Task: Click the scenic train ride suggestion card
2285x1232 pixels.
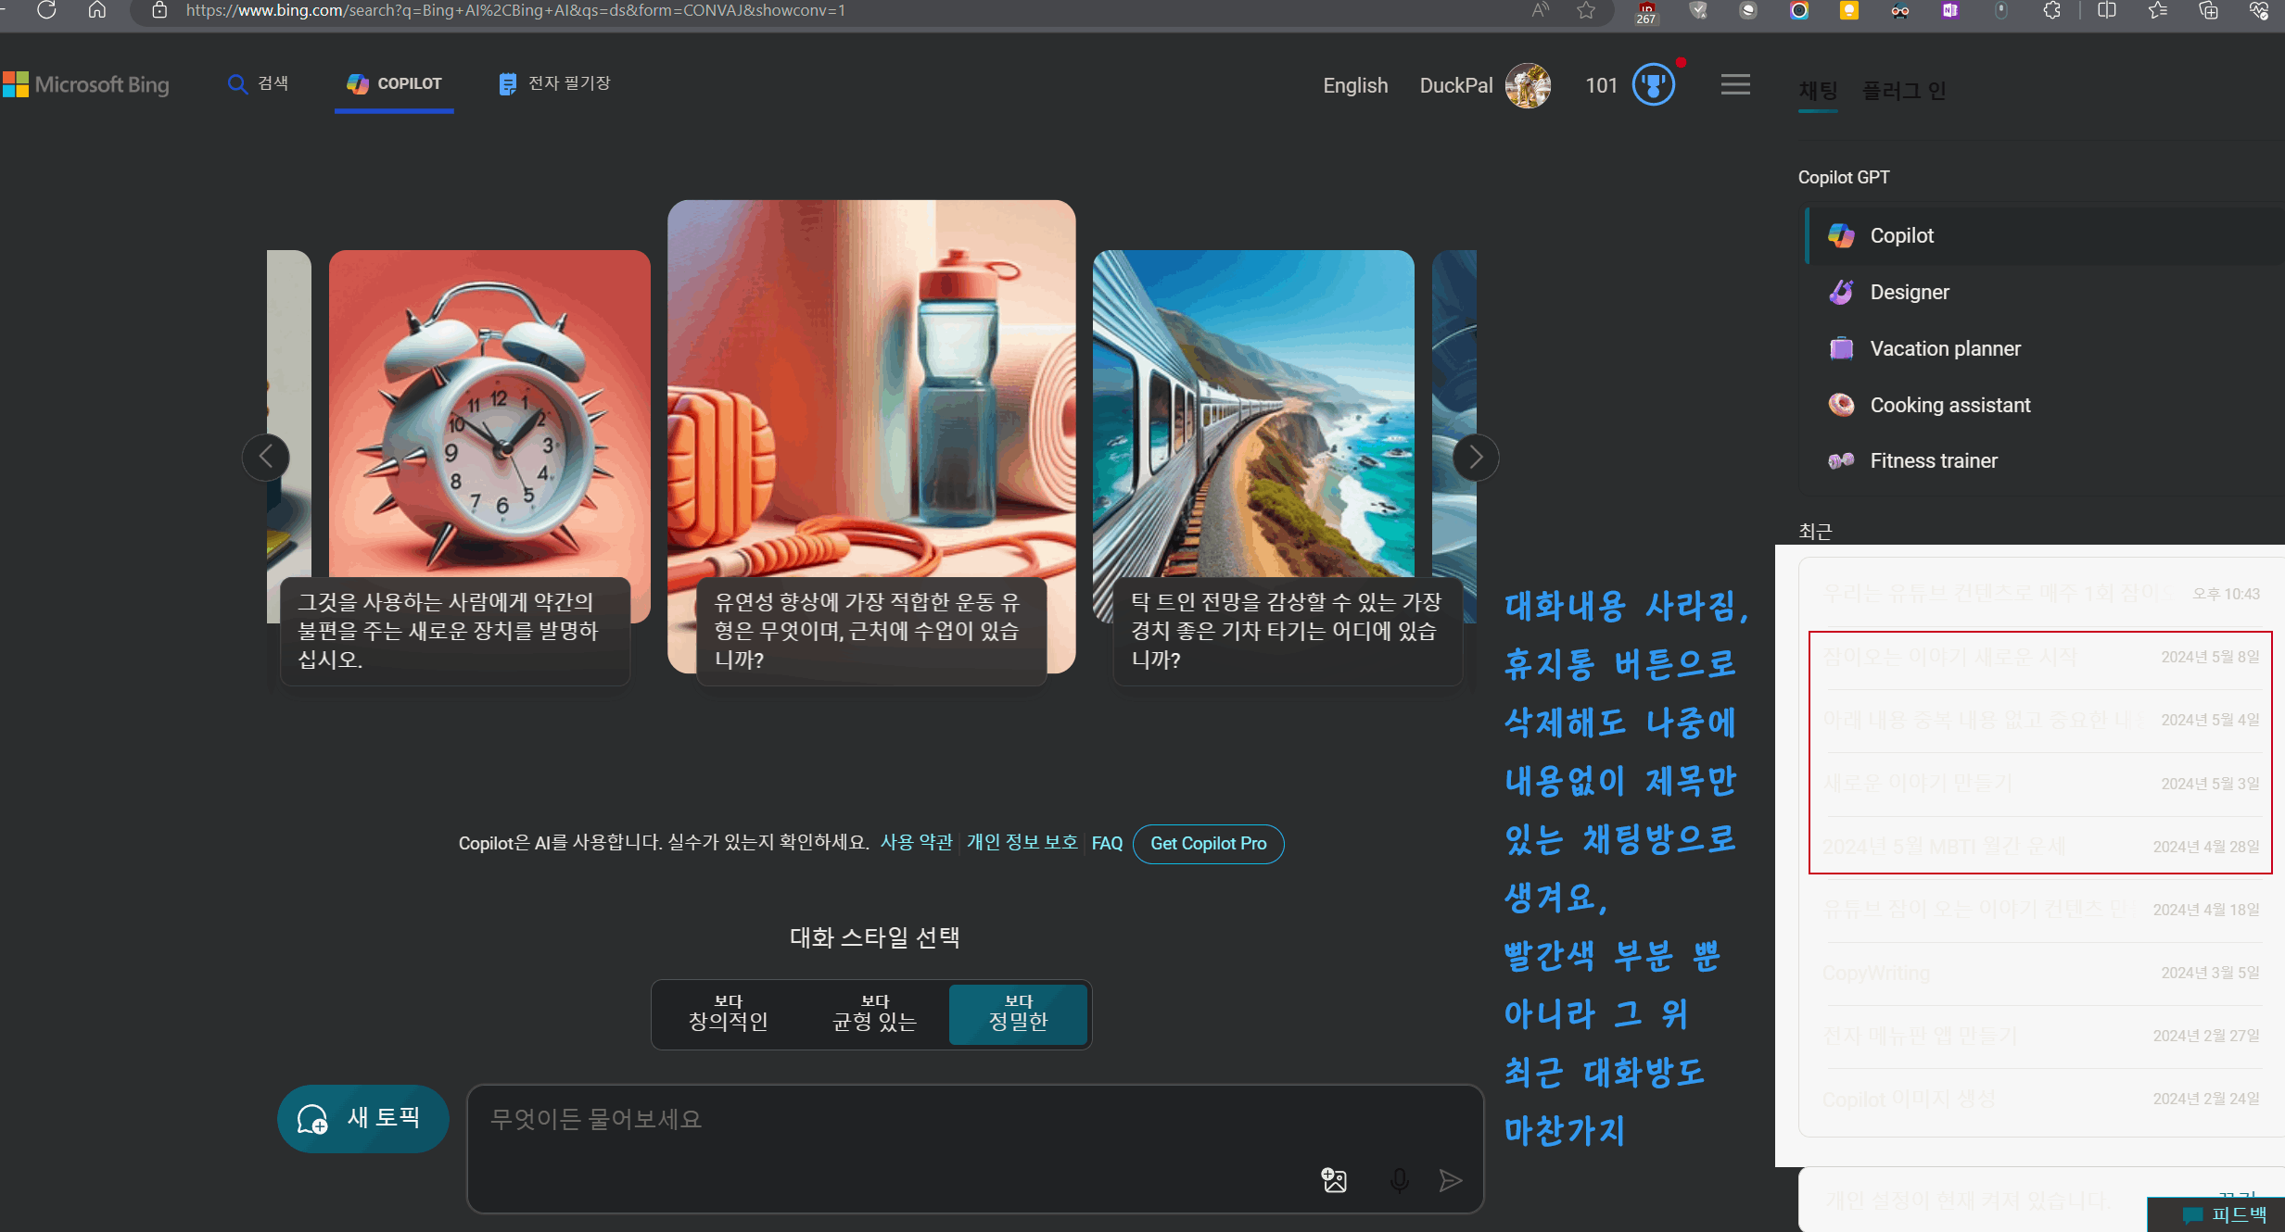Action: (x=1253, y=435)
